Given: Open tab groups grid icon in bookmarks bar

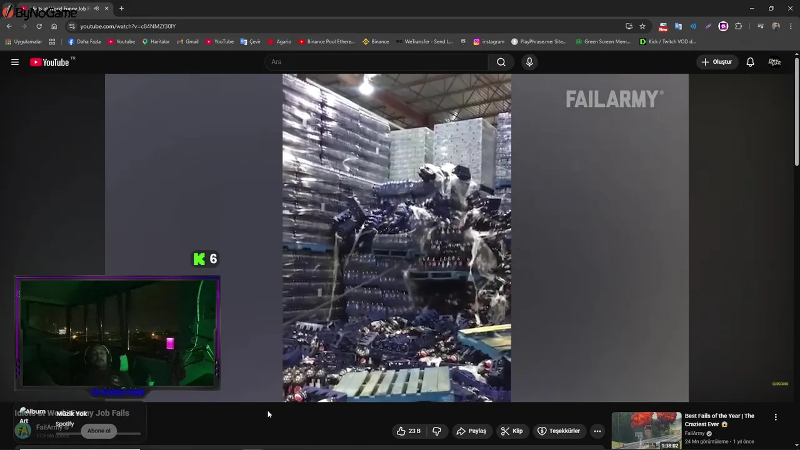Looking at the screenshot, I should [x=52, y=42].
